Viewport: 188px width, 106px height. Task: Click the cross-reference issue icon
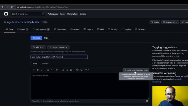click(x=82, y=70)
